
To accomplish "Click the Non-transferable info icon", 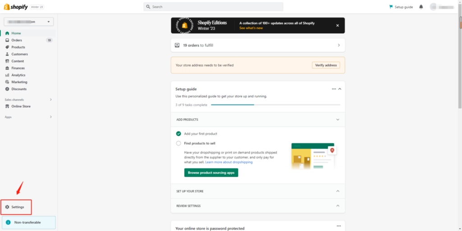I will coord(8,222).
